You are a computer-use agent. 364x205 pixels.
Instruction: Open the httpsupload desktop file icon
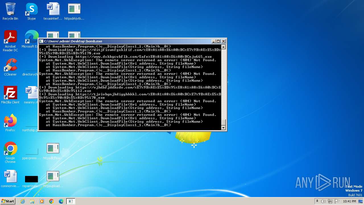click(x=53, y=179)
